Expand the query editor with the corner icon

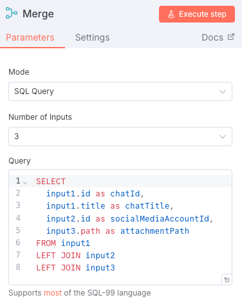click(227, 279)
